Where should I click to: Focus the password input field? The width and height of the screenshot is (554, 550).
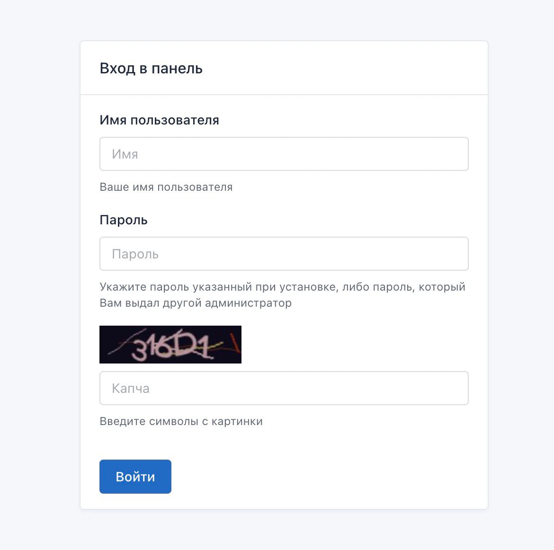(284, 254)
